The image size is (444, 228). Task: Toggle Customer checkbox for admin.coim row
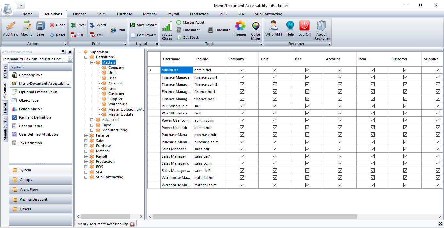tap(405, 120)
